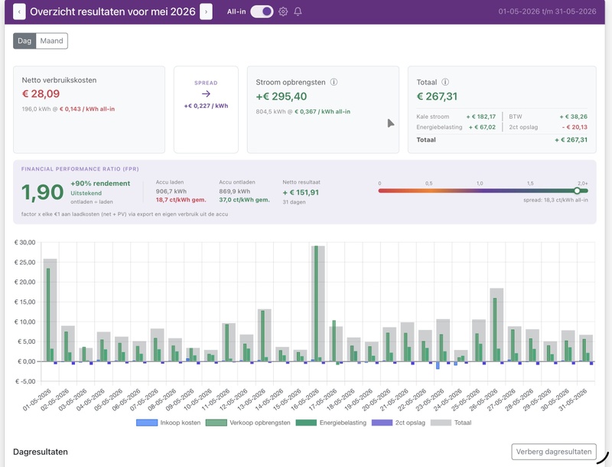The image size is (612, 467).
Task: Select the title Overzicht resultaten voor mei 2026
Action: (x=112, y=11)
